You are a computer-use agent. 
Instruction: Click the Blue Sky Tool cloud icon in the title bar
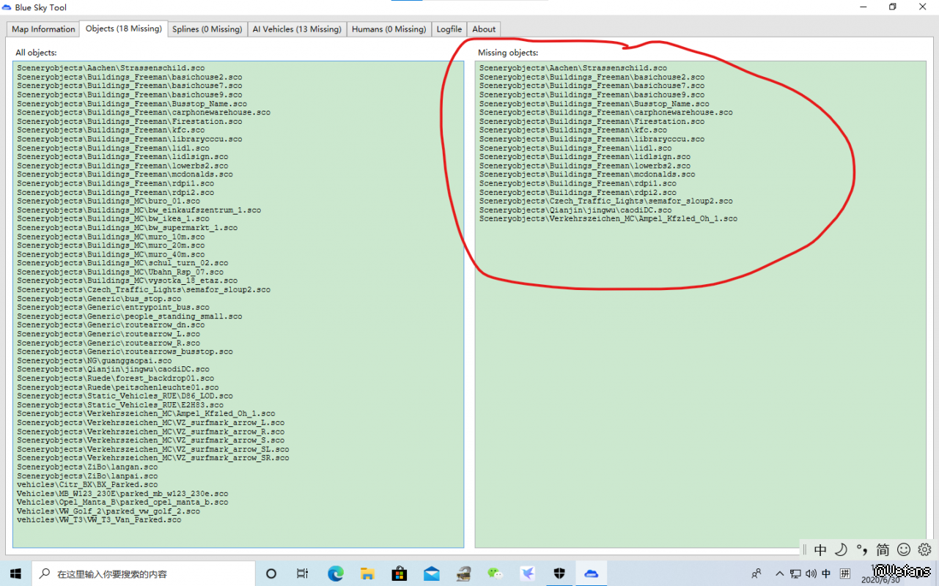point(7,7)
